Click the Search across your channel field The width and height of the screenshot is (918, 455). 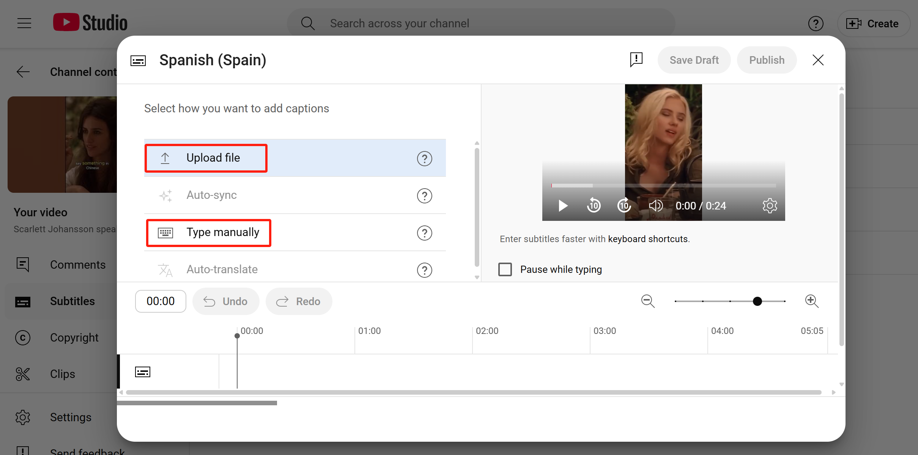[x=481, y=24]
